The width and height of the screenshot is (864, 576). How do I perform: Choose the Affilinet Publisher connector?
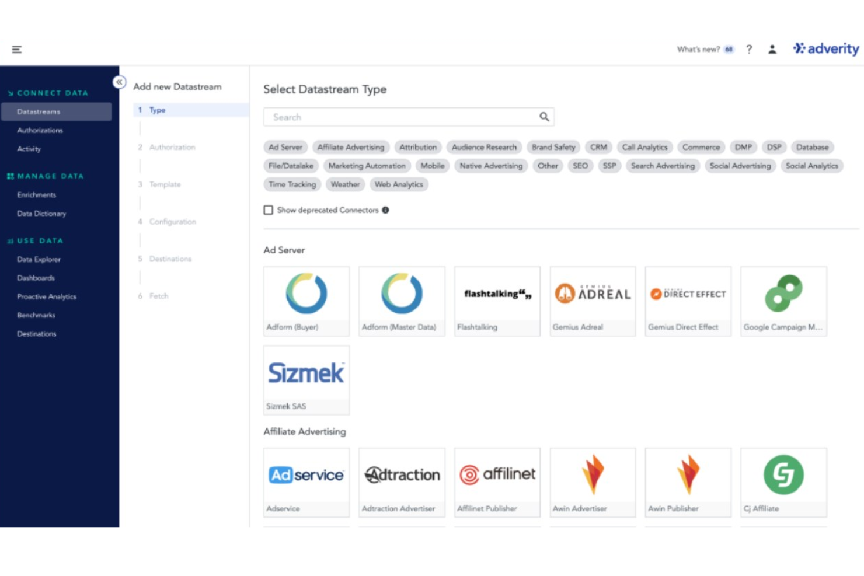click(x=497, y=483)
